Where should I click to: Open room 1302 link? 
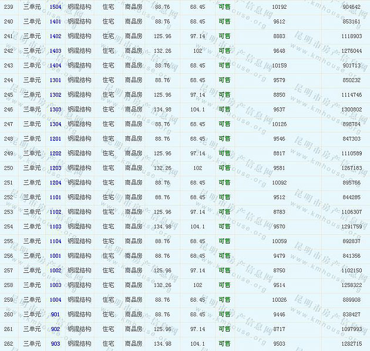(55, 95)
